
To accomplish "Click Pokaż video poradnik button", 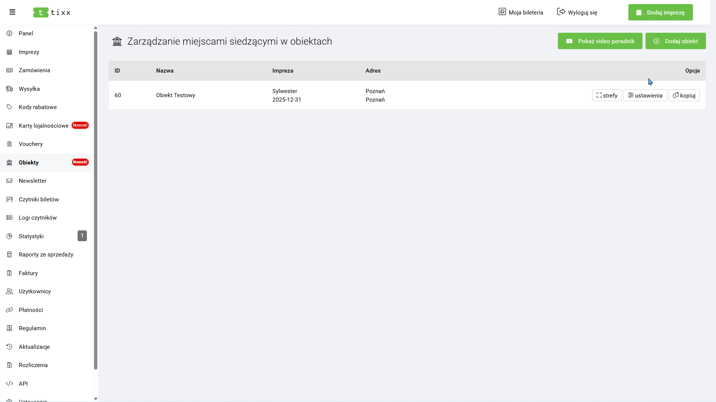I will click(x=600, y=41).
